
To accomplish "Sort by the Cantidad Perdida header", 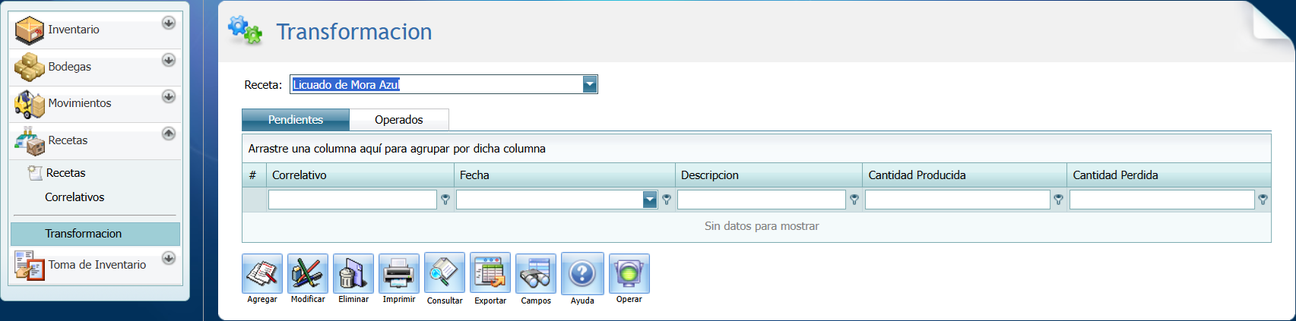I will 1169,175.
